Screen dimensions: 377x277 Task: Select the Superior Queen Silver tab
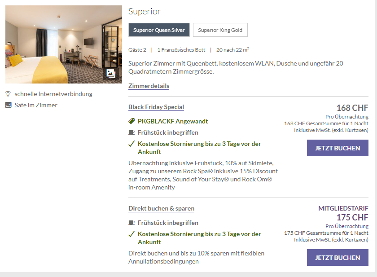click(x=159, y=30)
